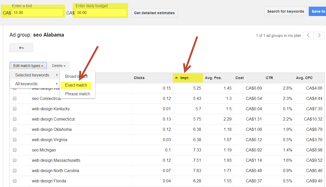Select Phrase match option
Viewport: 326px width, 187px height.
click(x=77, y=94)
